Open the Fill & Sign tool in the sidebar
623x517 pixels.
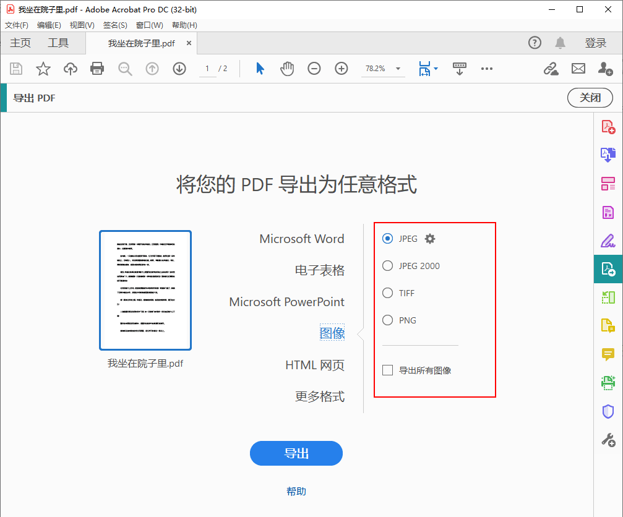[608, 241]
